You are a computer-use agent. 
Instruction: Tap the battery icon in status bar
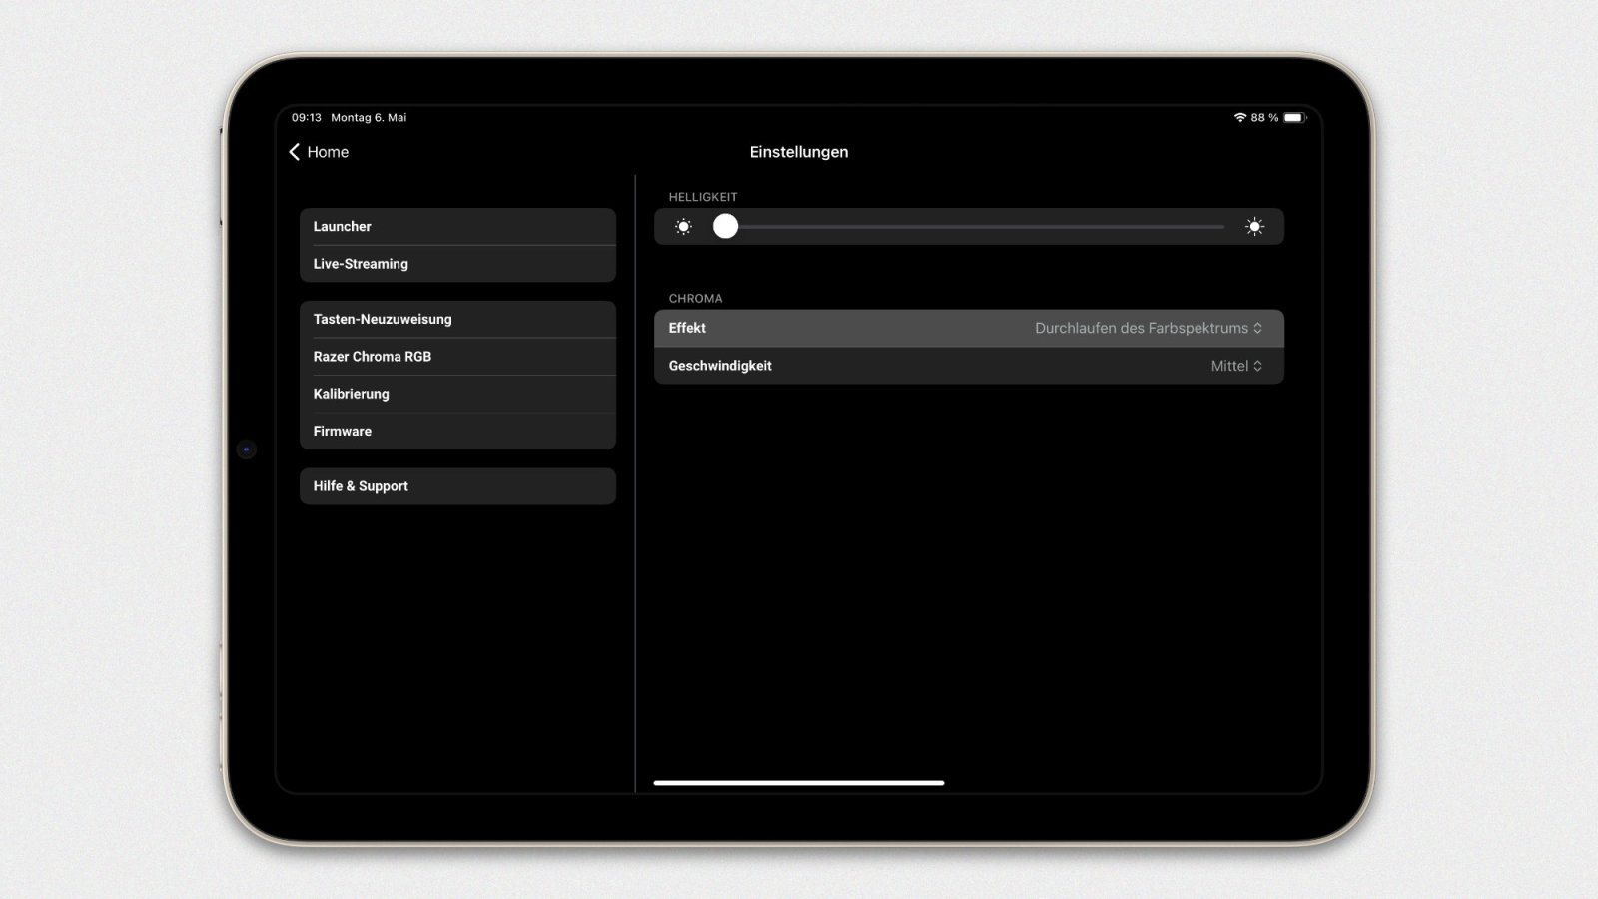(x=1294, y=117)
